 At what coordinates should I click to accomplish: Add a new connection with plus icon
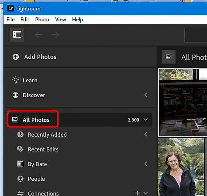(137, 193)
